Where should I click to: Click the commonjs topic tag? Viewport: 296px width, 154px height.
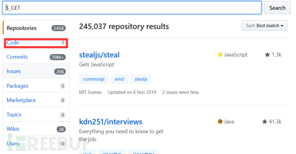point(94,79)
